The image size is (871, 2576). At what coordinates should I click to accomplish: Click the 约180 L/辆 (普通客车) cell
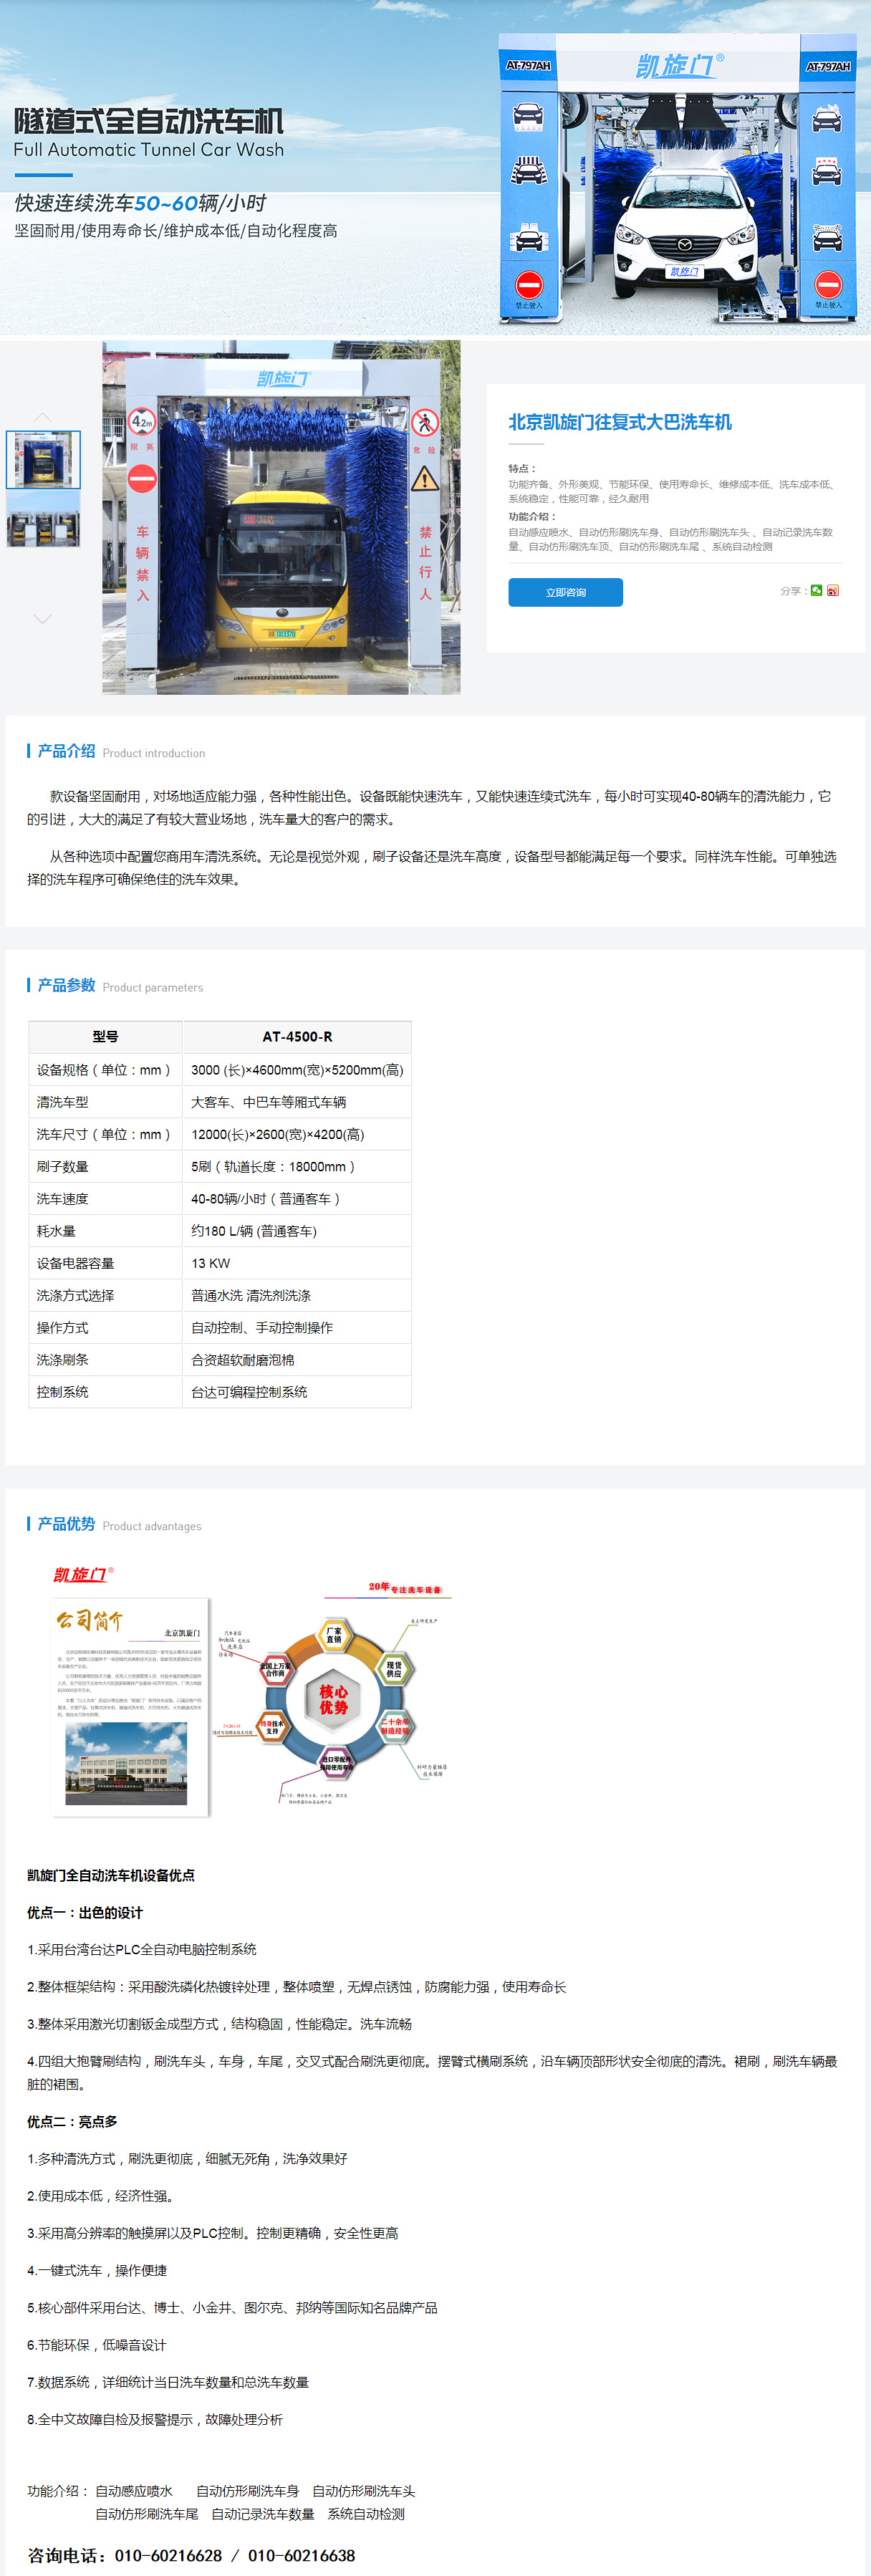pyautogui.click(x=297, y=1231)
